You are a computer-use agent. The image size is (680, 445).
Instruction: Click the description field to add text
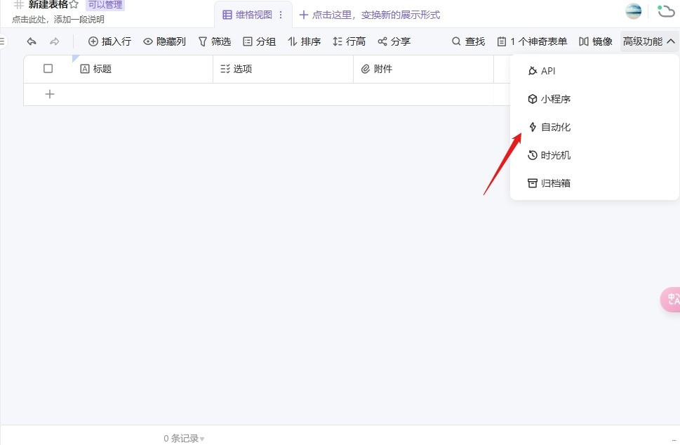[58, 20]
